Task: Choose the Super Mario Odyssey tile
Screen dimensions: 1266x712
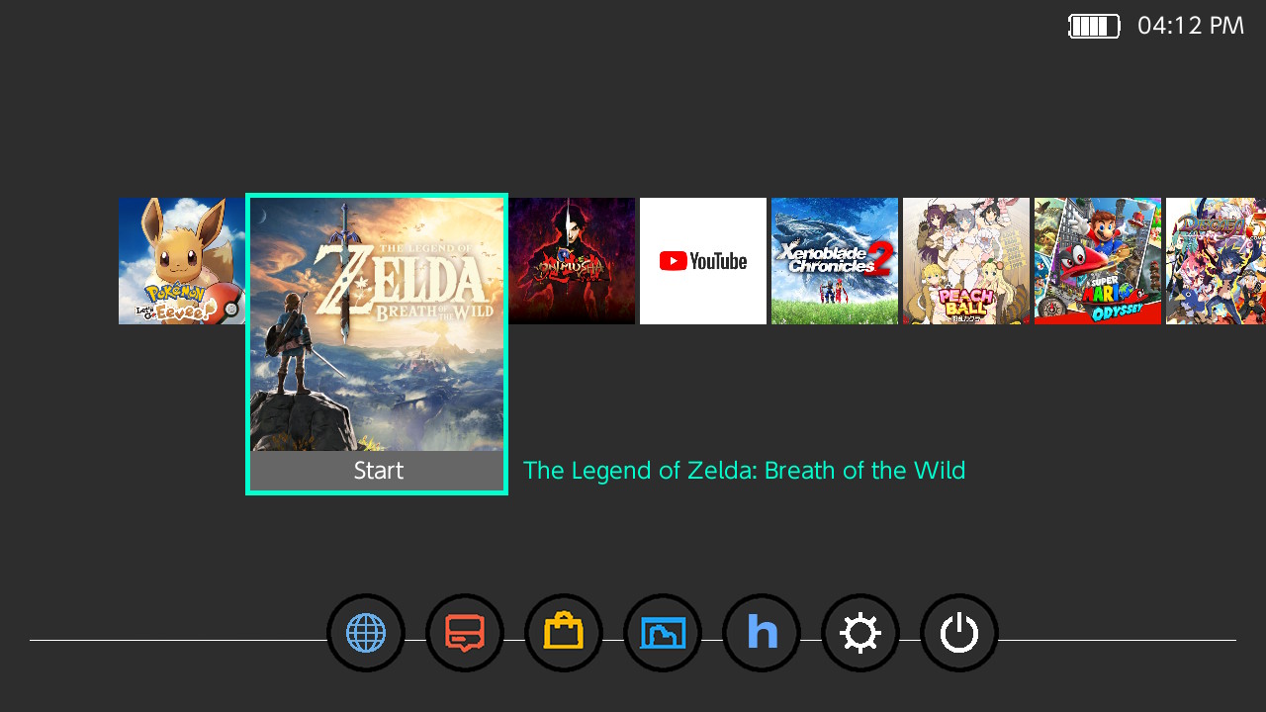Action: 1098,261
